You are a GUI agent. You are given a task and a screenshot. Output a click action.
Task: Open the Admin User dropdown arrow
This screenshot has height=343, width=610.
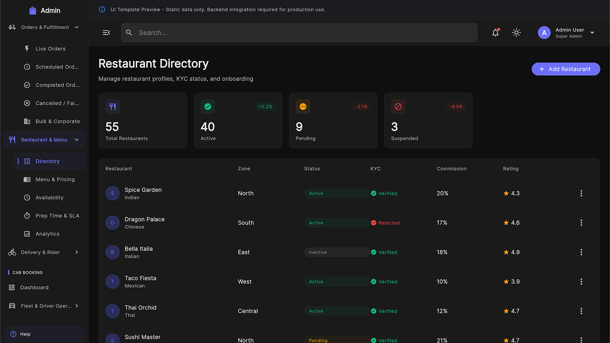pyautogui.click(x=592, y=33)
